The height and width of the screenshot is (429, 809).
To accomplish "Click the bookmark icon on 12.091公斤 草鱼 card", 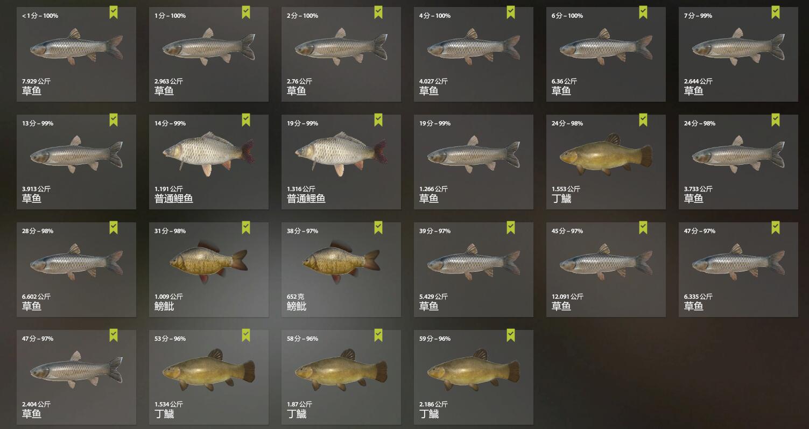I will point(643,228).
